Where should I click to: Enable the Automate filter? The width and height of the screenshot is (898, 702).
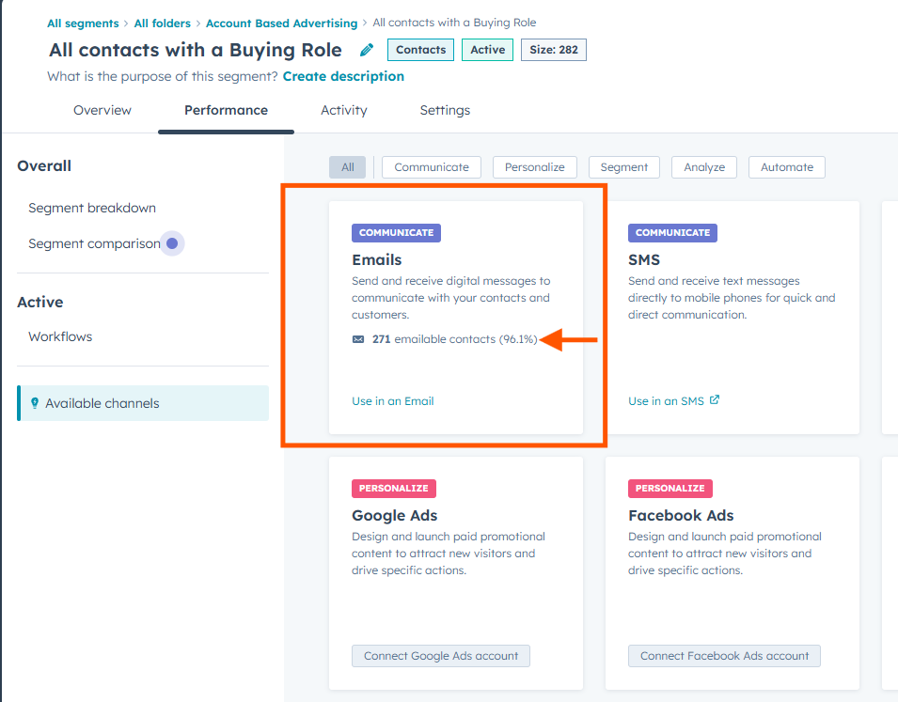pos(786,166)
